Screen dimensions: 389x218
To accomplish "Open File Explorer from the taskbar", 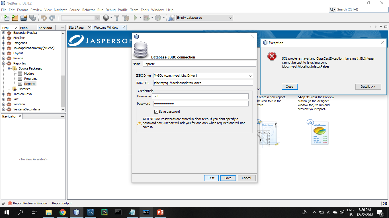I will (49, 212).
